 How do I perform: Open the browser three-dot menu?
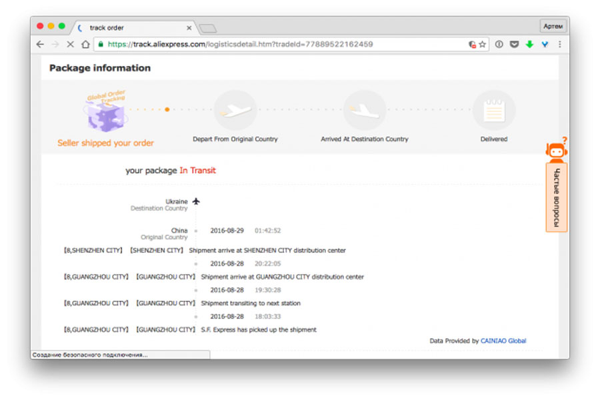pyautogui.click(x=560, y=45)
